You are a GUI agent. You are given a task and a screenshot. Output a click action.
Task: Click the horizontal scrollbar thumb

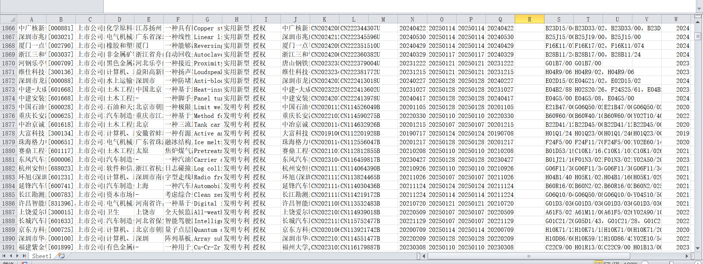pos(528,256)
